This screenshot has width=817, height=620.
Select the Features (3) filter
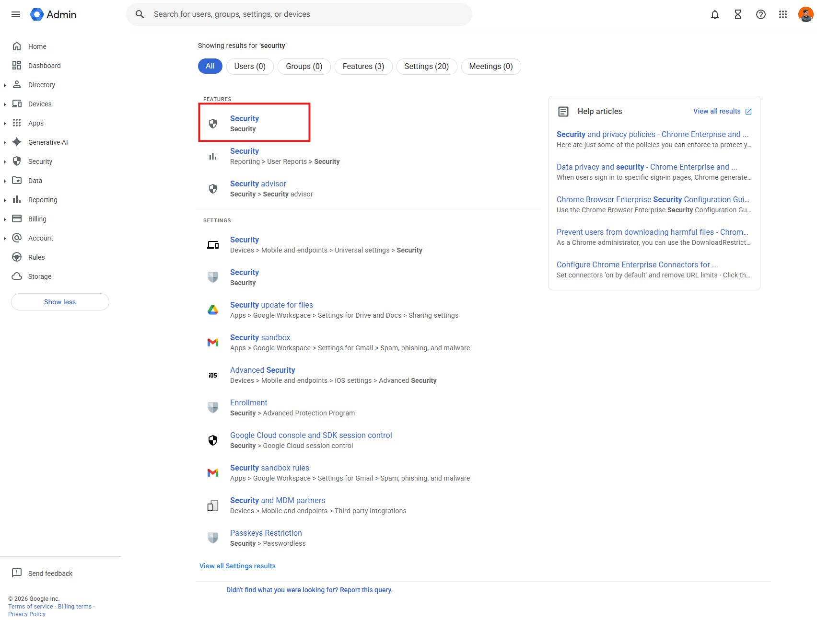363,66
